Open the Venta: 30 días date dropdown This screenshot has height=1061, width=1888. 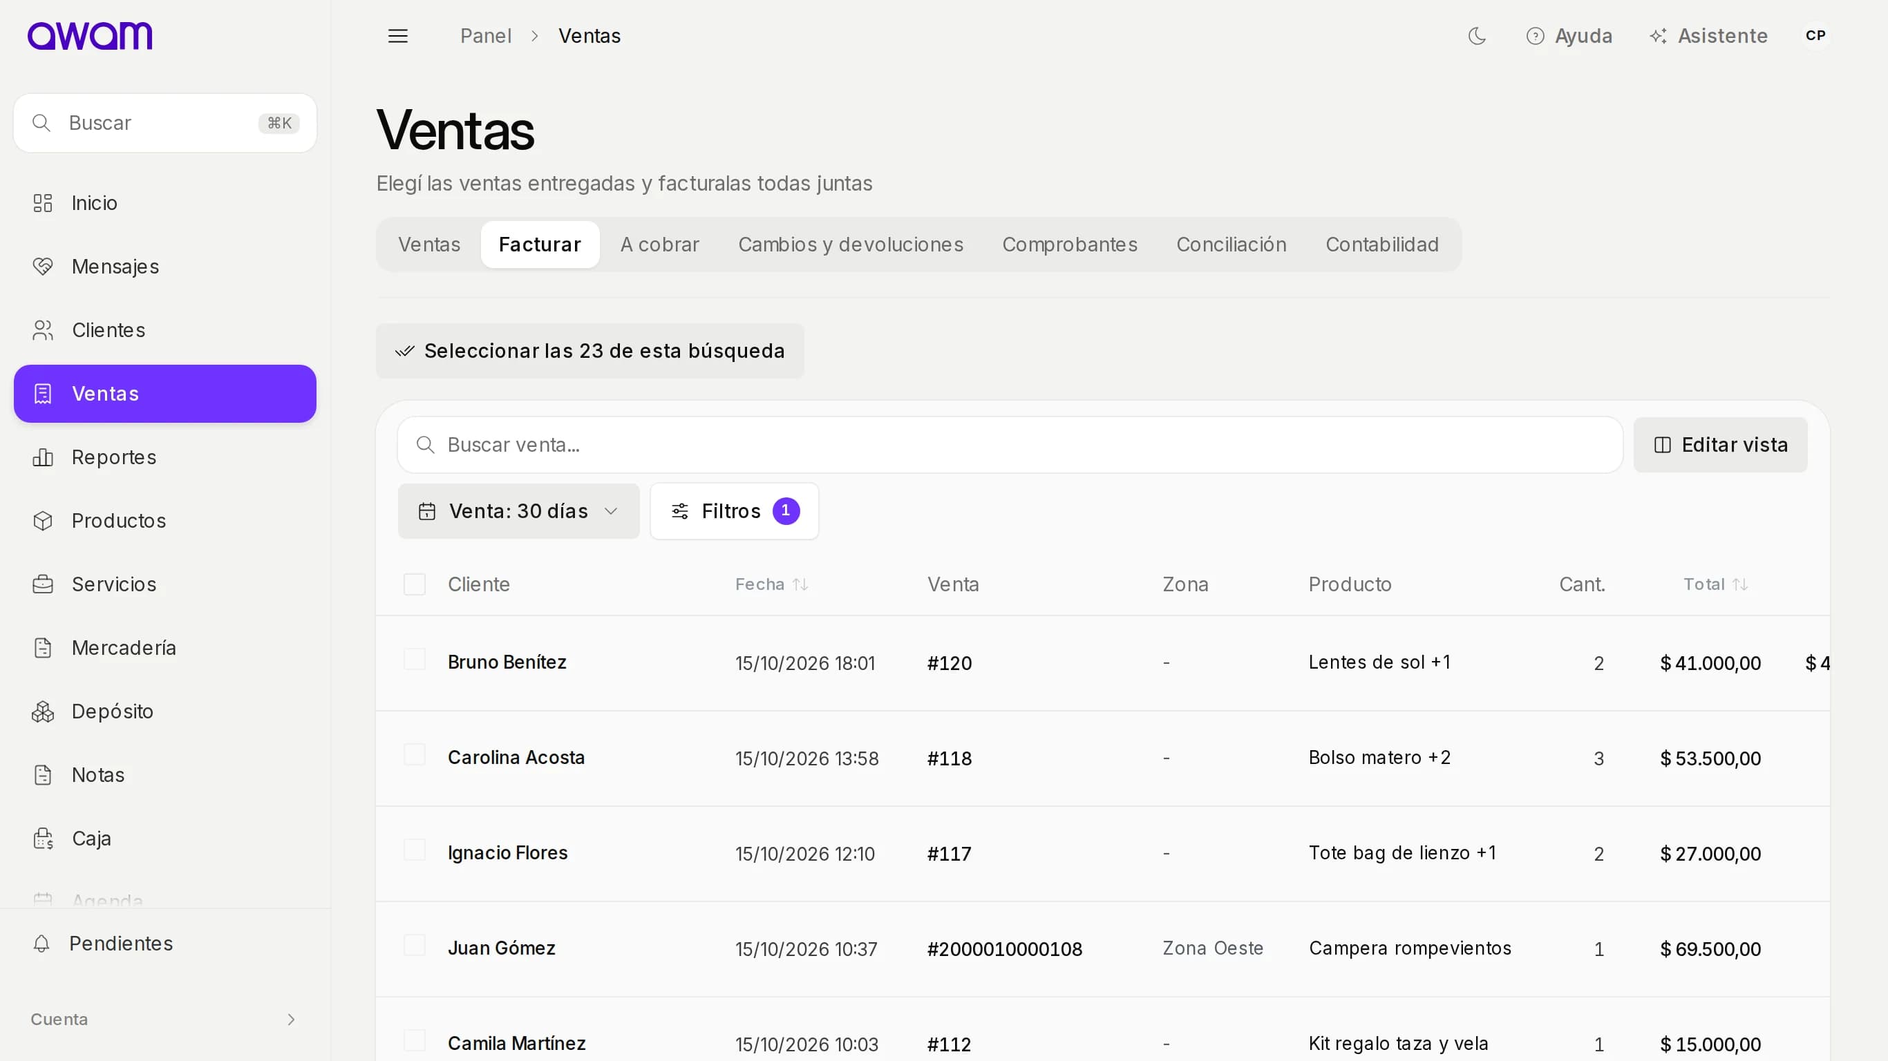point(518,511)
